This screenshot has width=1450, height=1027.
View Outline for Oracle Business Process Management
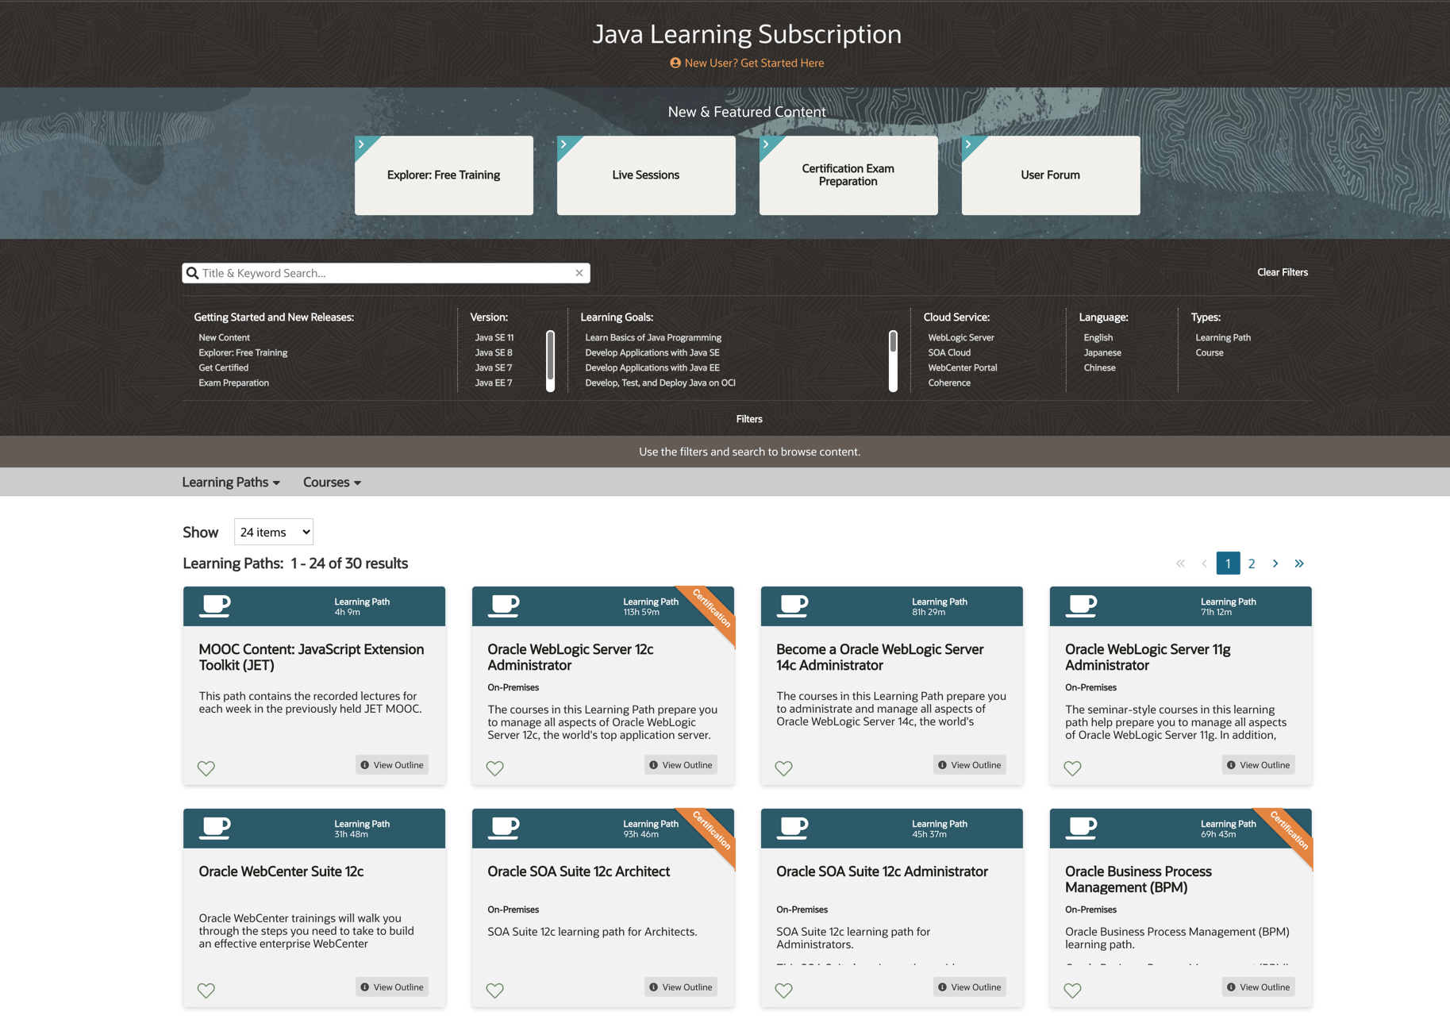pyautogui.click(x=1258, y=987)
